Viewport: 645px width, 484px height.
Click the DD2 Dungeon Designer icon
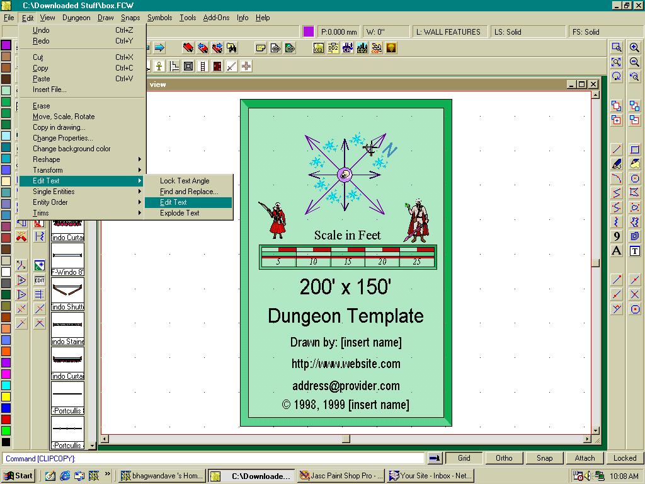[x=333, y=48]
